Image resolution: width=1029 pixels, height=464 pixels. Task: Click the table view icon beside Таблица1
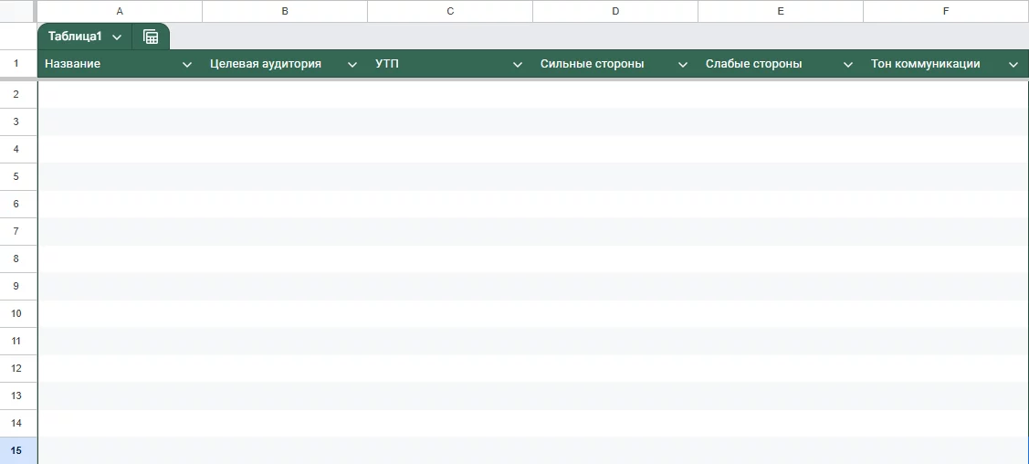[x=151, y=37]
